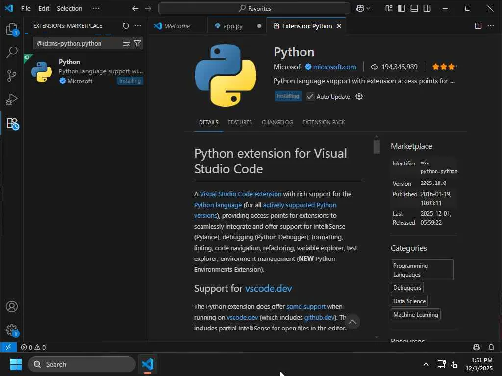
Task: Click the extension settings gear icon
Action: tap(359, 96)
